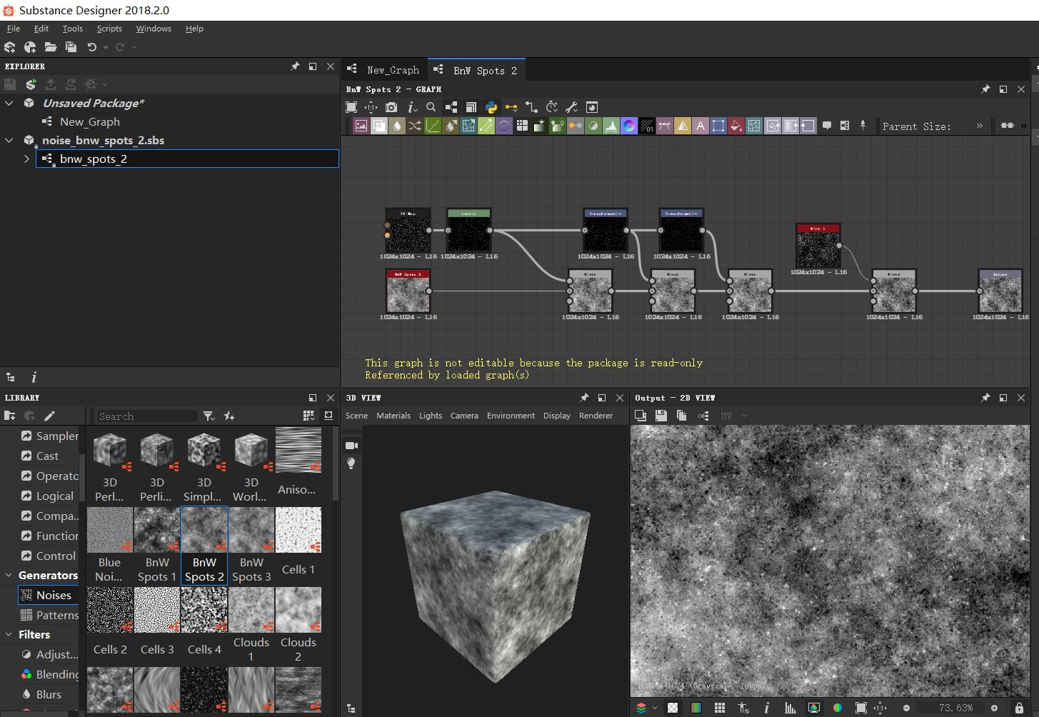Select the Noises library category

click(x=48, y=595)
